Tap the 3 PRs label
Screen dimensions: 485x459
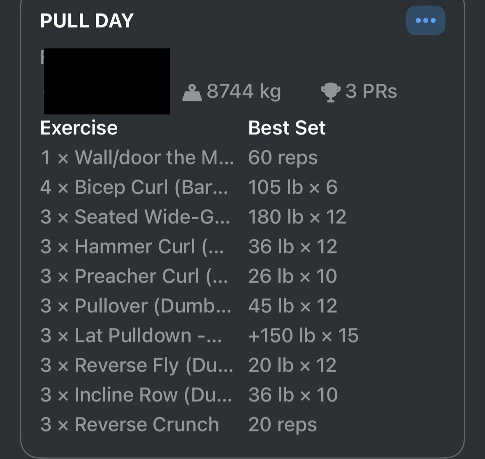371,91
